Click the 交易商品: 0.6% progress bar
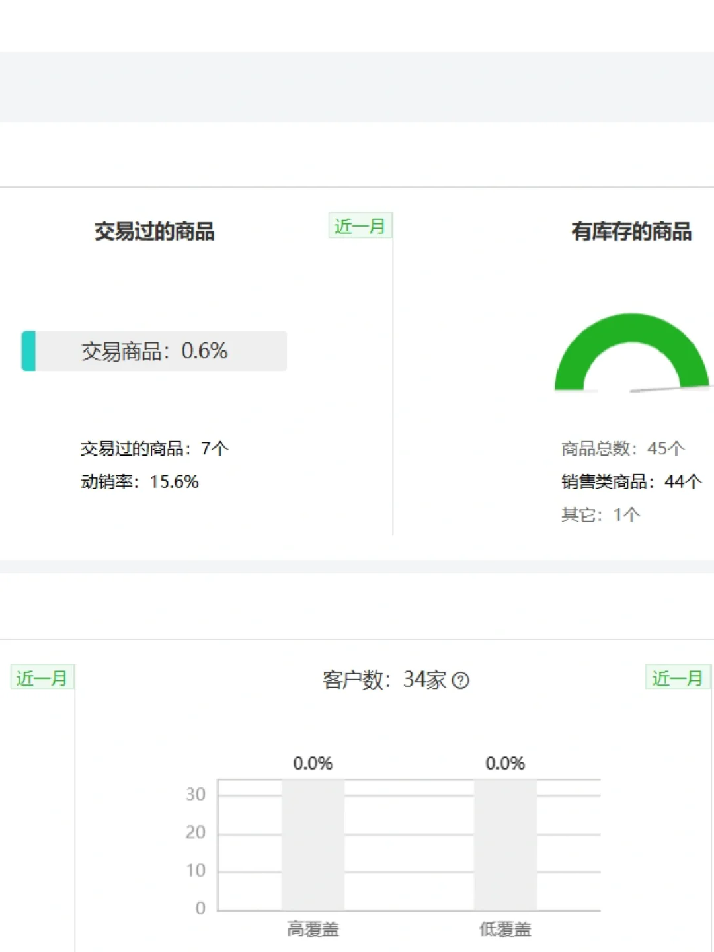 155,351
